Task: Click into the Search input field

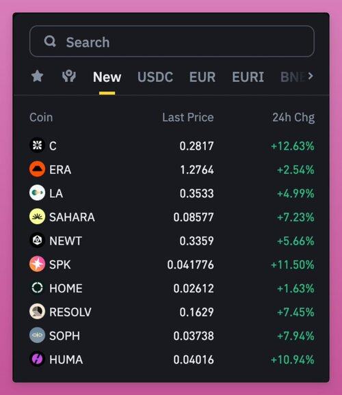Action: [172, 41]
